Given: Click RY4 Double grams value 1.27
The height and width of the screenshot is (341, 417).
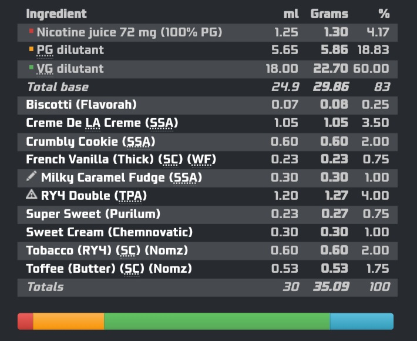Looking at the screenshot, I should click(337, 196).
